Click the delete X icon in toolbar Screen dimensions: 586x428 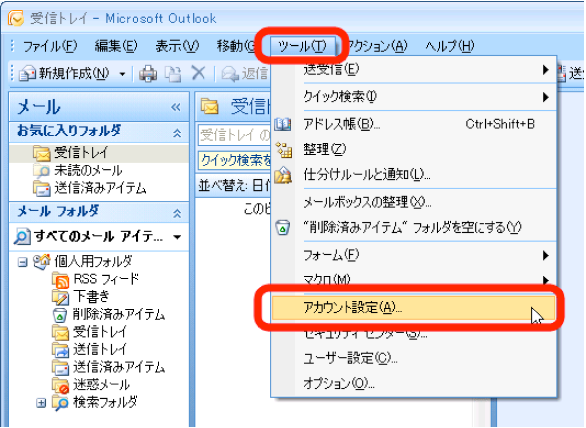pyautogui.click(x=198, y=73)
